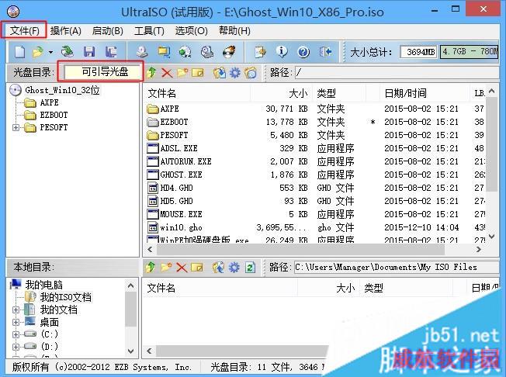
Task: Click the blue Info icon
Action: (x=282, y=52)
